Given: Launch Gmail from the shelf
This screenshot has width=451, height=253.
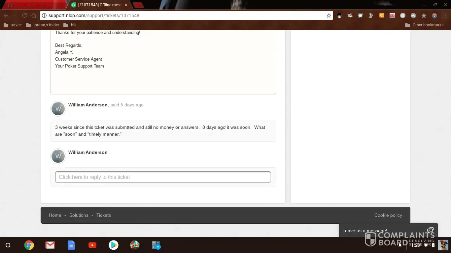Looking at the screenshot, I should (x=50, y=245).
